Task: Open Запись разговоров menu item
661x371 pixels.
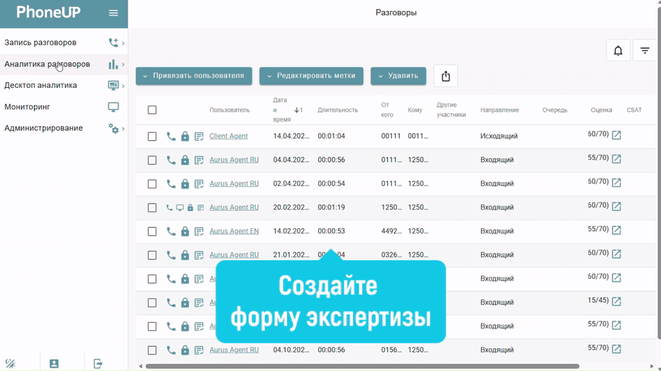Action: (x=63, y=43)
